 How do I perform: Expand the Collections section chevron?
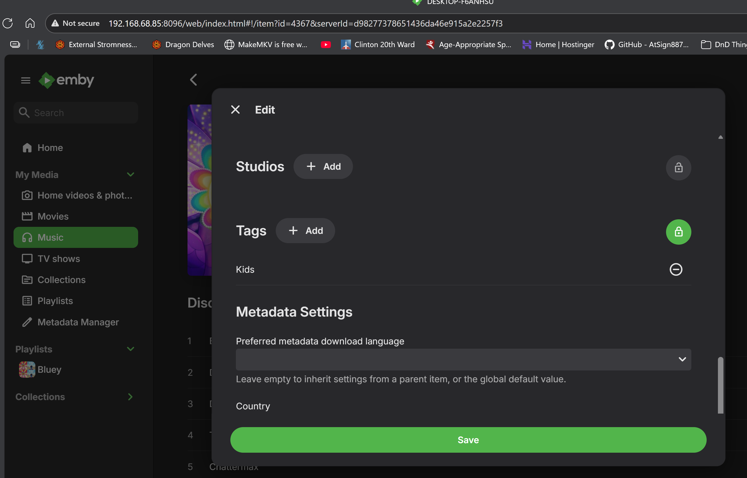130,397
